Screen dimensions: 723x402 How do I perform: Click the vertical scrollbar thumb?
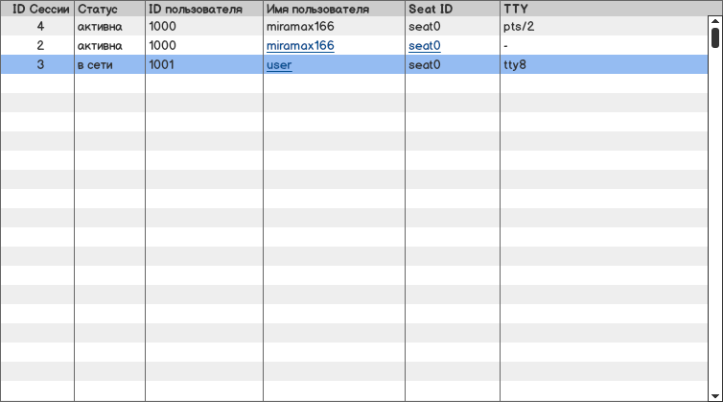click(x=714, y=35)
